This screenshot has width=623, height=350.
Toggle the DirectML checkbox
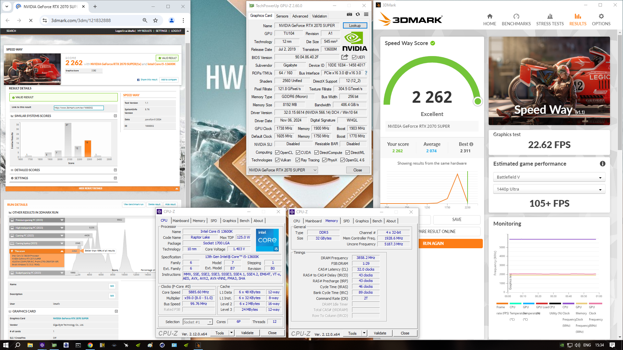click(348, 153)
